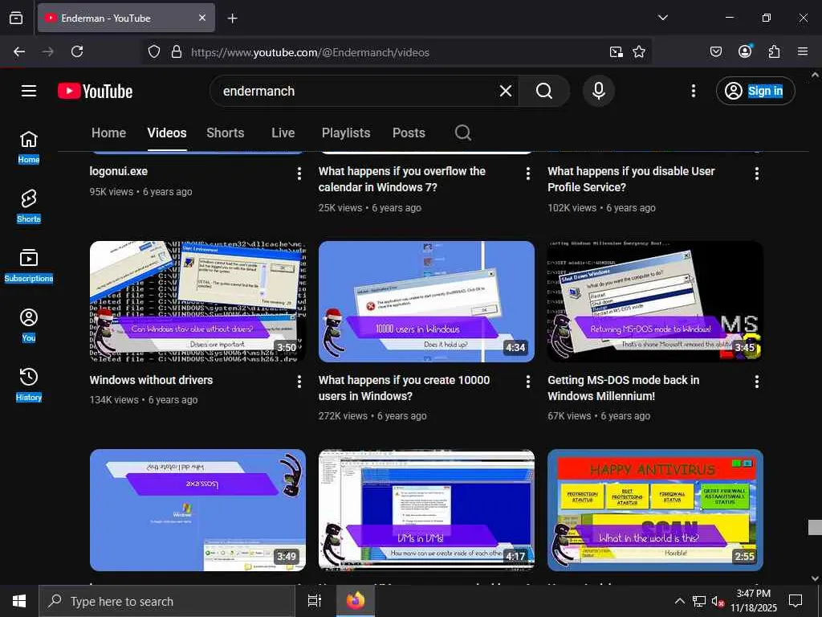This screenshot has width=822, height=617.
Task: Switch to the Live channel tab
Action: (283, 133)
